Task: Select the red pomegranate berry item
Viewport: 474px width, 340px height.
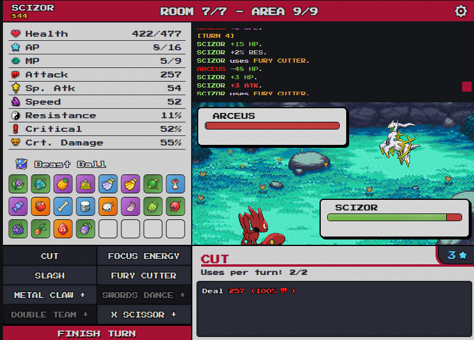Action: [x=175, y=206]
